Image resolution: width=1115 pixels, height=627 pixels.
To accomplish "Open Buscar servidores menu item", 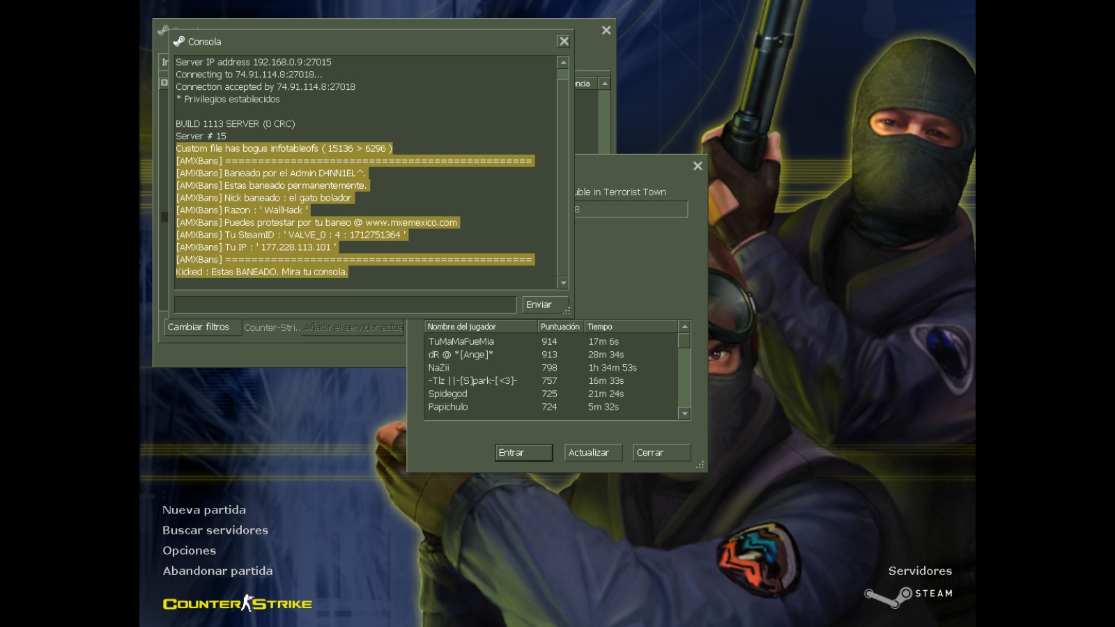I will coord(215,530).
